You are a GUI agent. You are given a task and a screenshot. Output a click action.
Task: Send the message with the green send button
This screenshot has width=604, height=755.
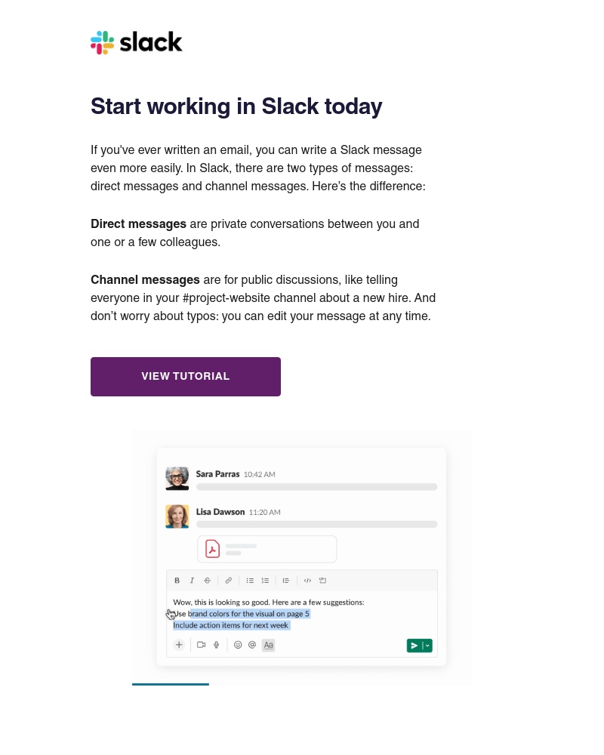pyautogui.click(x=414, y=646)
